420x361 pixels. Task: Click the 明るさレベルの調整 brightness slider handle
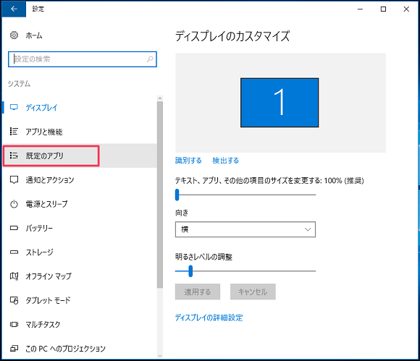click(x=190, y=271)
